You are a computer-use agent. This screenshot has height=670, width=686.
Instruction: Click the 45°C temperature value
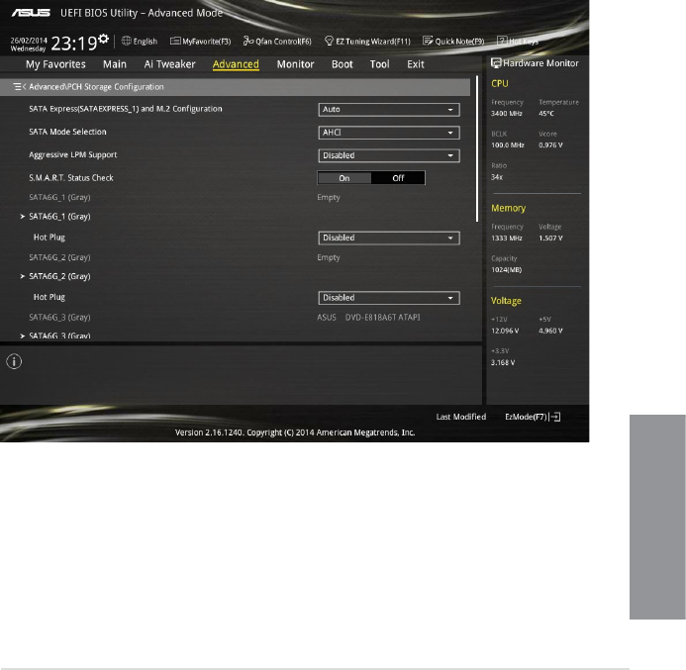click(x=546, y=114)
